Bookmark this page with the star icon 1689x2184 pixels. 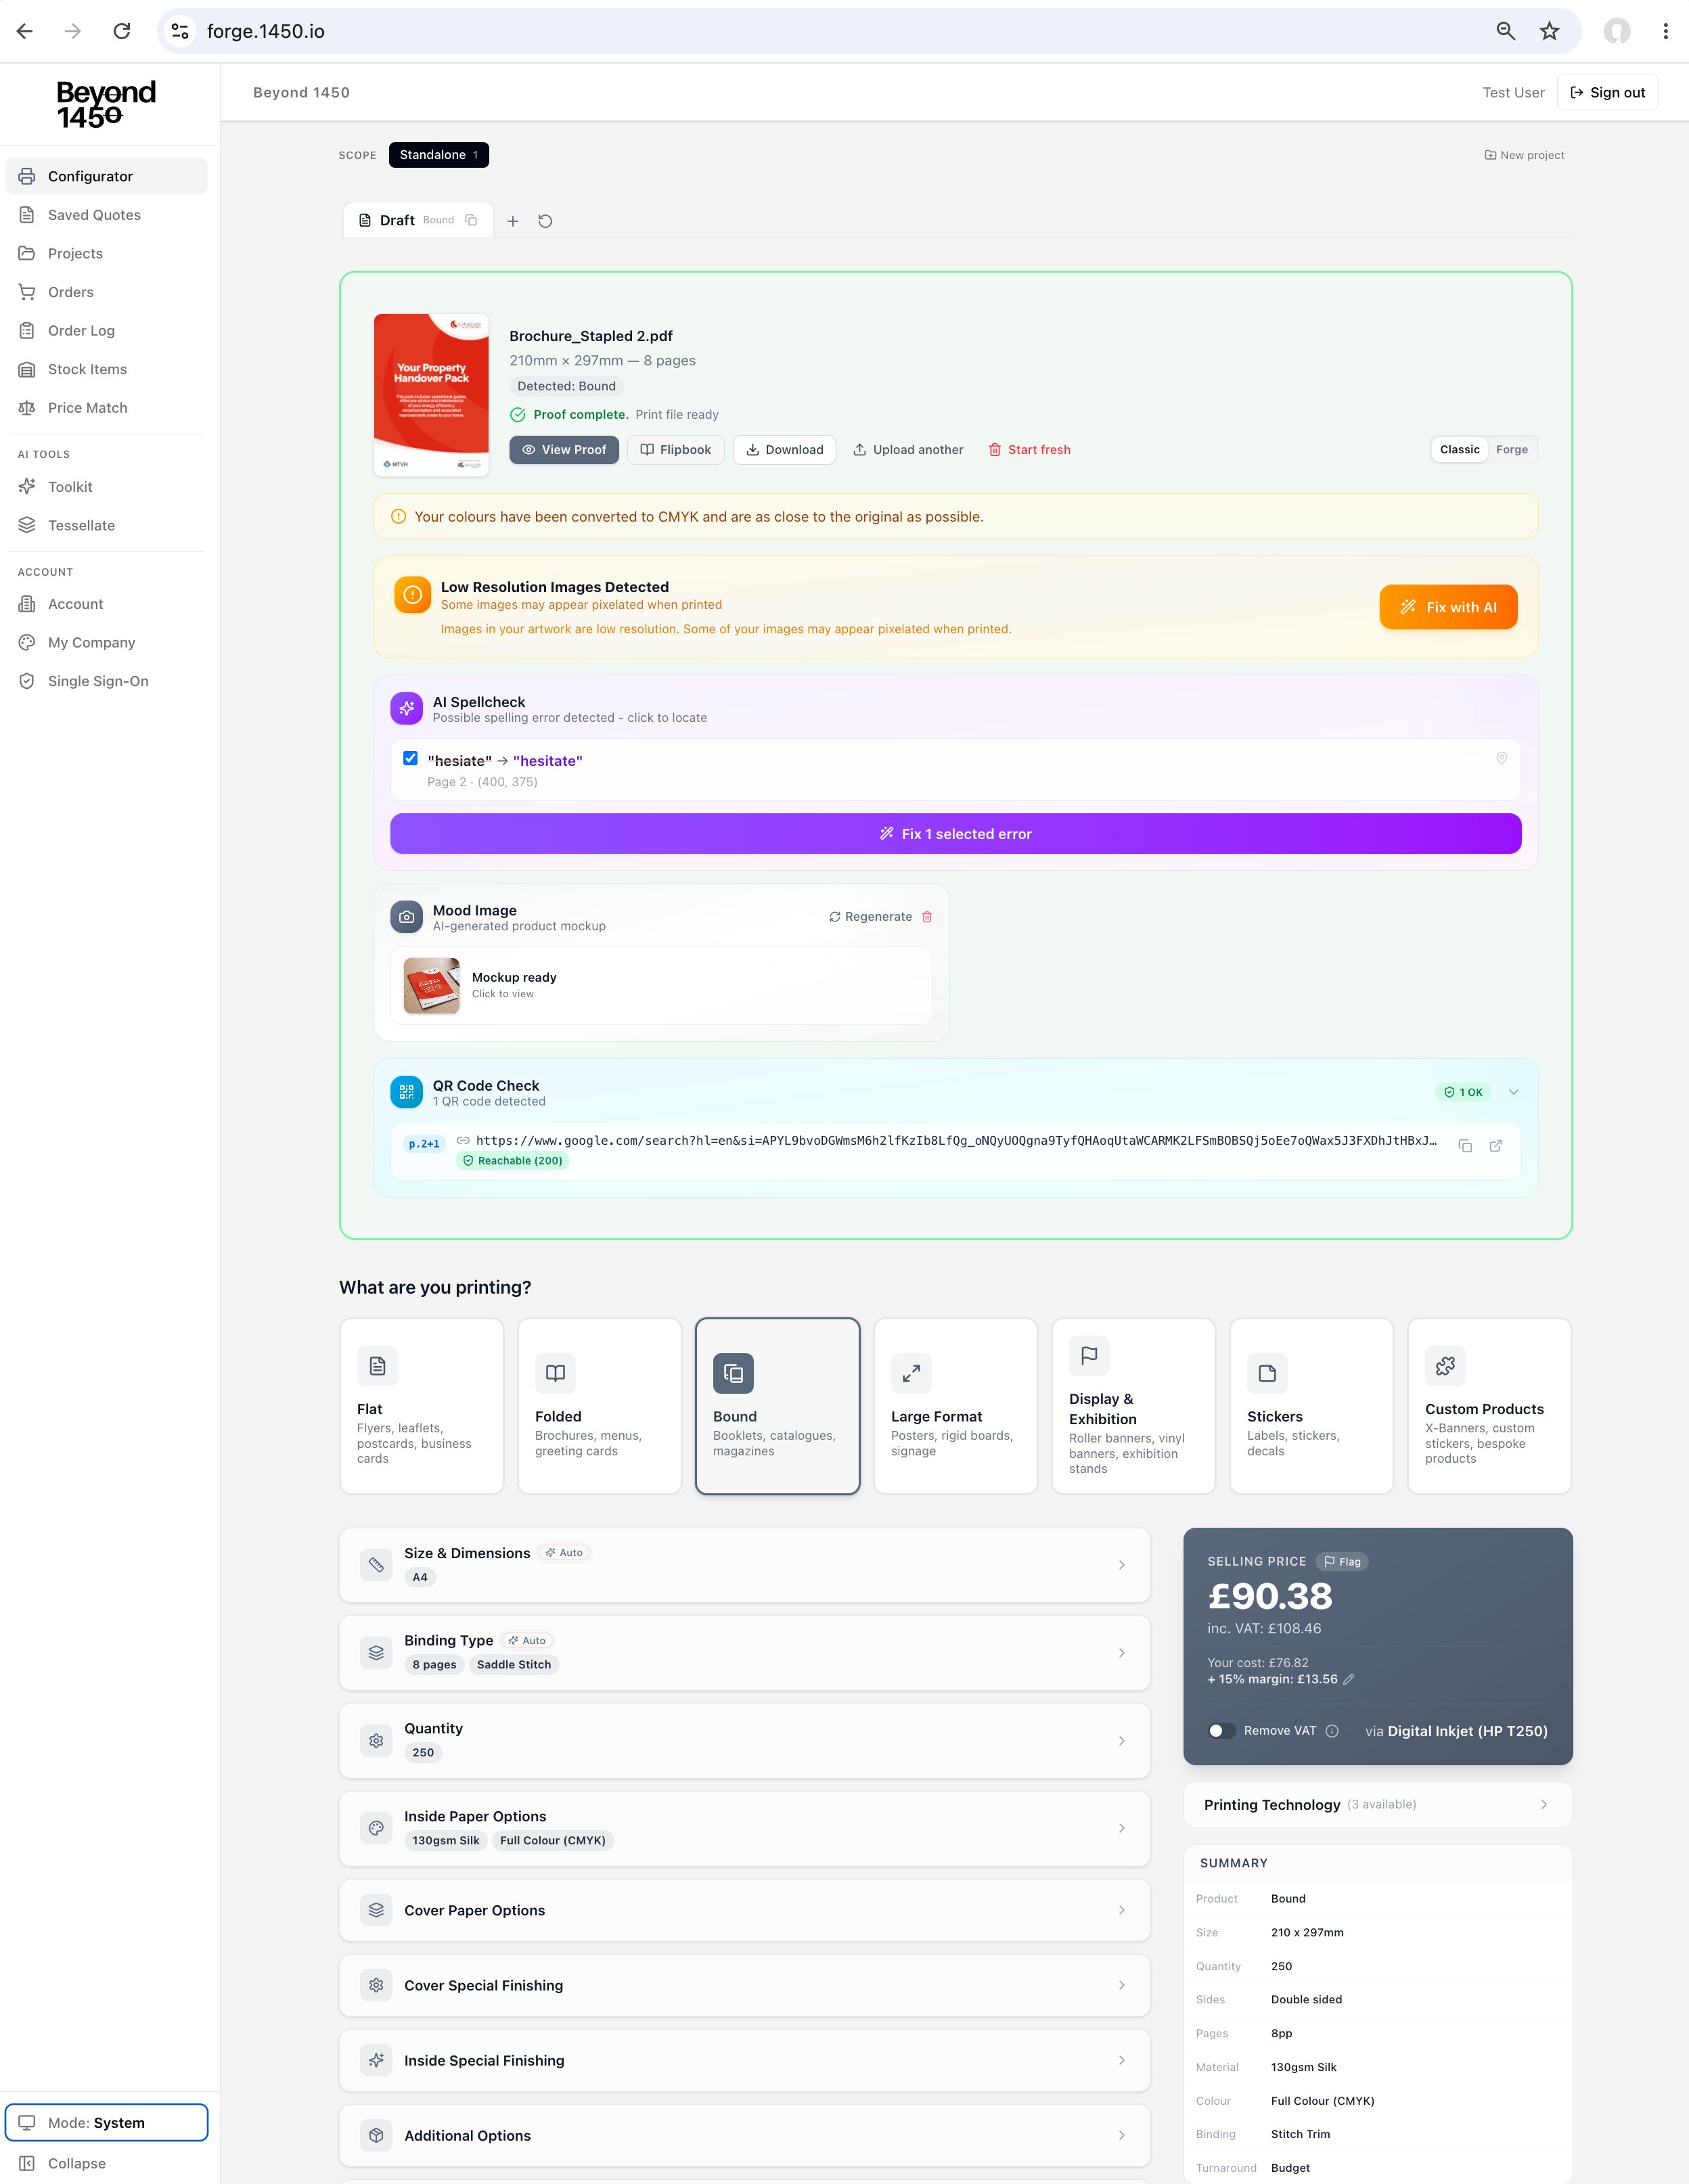(x=1549, y=31)
